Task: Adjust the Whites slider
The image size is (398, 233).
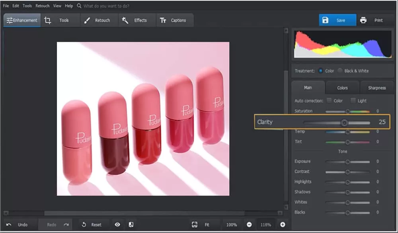Action: pyautogui.click(x=347, y=202)
